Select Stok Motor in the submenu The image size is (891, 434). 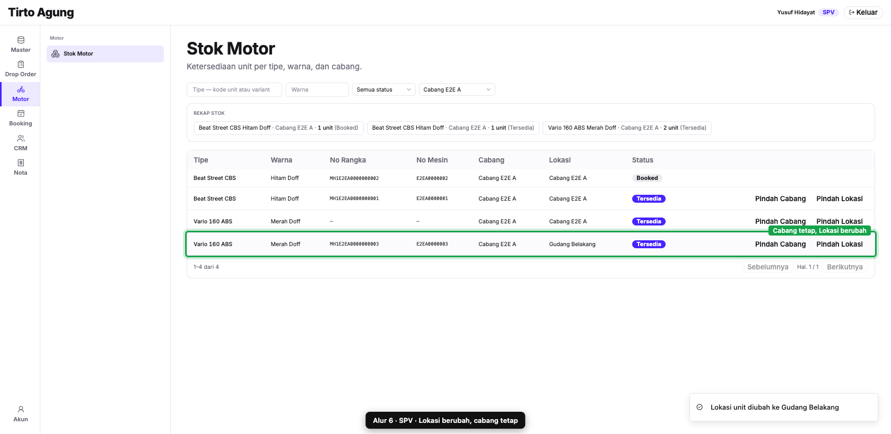click(105, 54)
